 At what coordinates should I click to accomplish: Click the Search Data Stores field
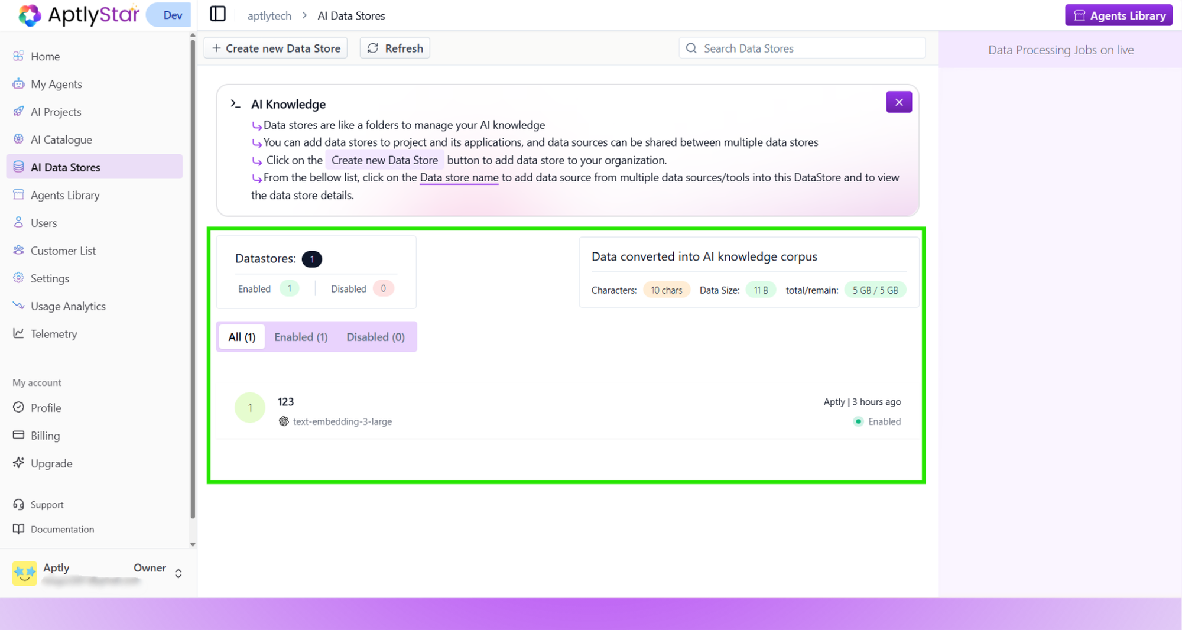coord(801,48)
